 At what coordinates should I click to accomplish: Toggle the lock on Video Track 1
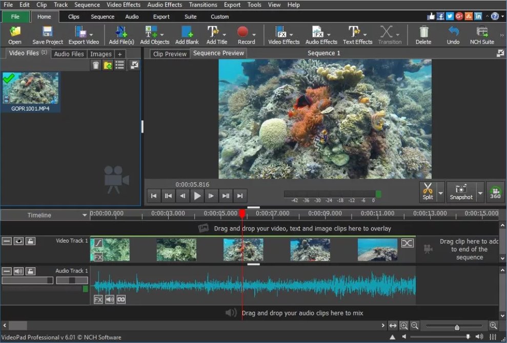click(x=30, y=241)
